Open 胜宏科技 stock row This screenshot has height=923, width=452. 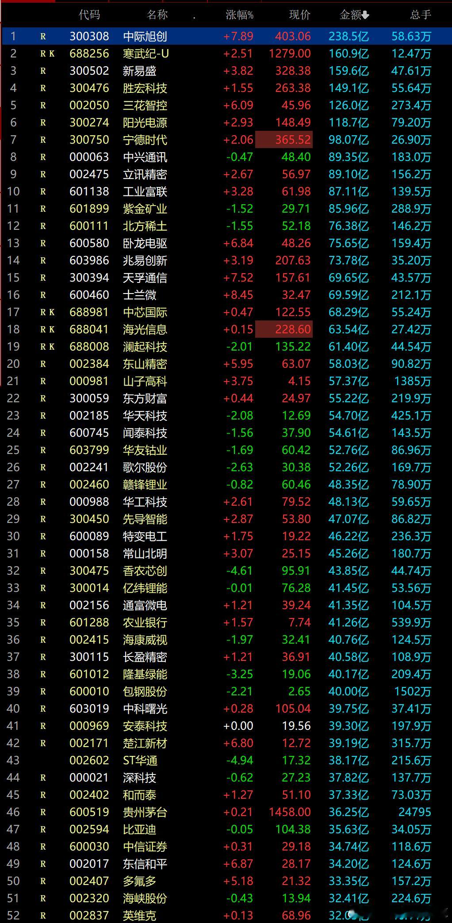coord(226,88)
